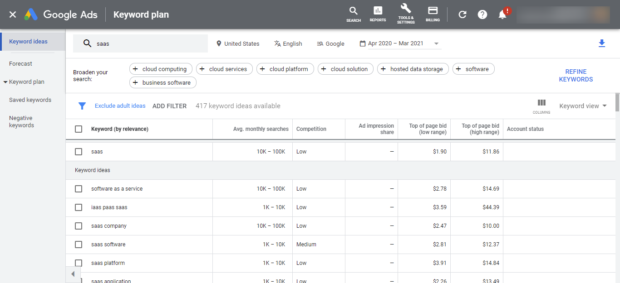Add 'hosted data storage' to broaden search
Viewport: 620px width, 283px height.
point(413,69)
